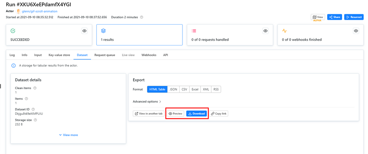Open the glenn/gif-scroll-animation actor link
Screen dimensions: 368x154
click(40, 11)
